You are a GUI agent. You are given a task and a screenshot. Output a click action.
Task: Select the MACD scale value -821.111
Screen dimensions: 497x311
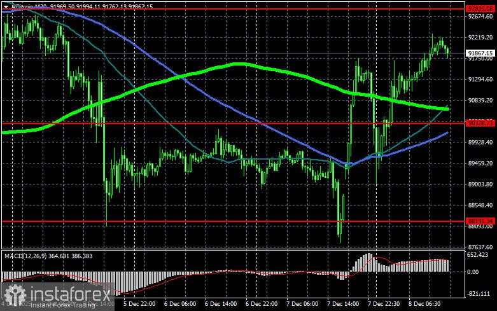pos(479,294)
